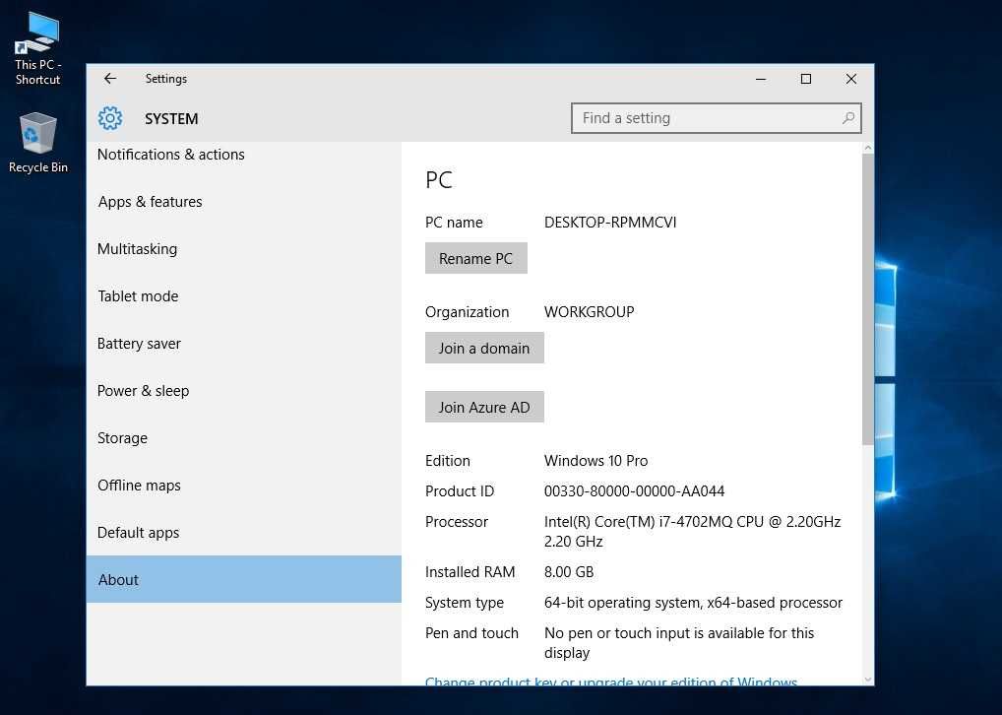
Task: Select the PC name DESKTOP-RPMMCVI text
Action: (610, 223)
